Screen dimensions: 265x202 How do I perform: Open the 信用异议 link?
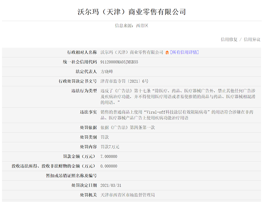click(x=252, y=39)
